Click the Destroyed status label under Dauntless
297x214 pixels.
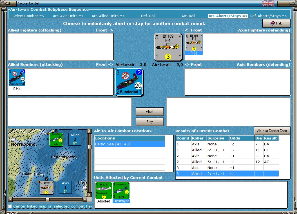click(121, 201)
